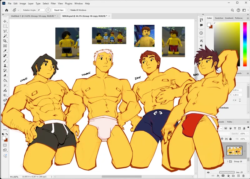
Task: Open the Info panel icon
Action: [x=201, y=33]
